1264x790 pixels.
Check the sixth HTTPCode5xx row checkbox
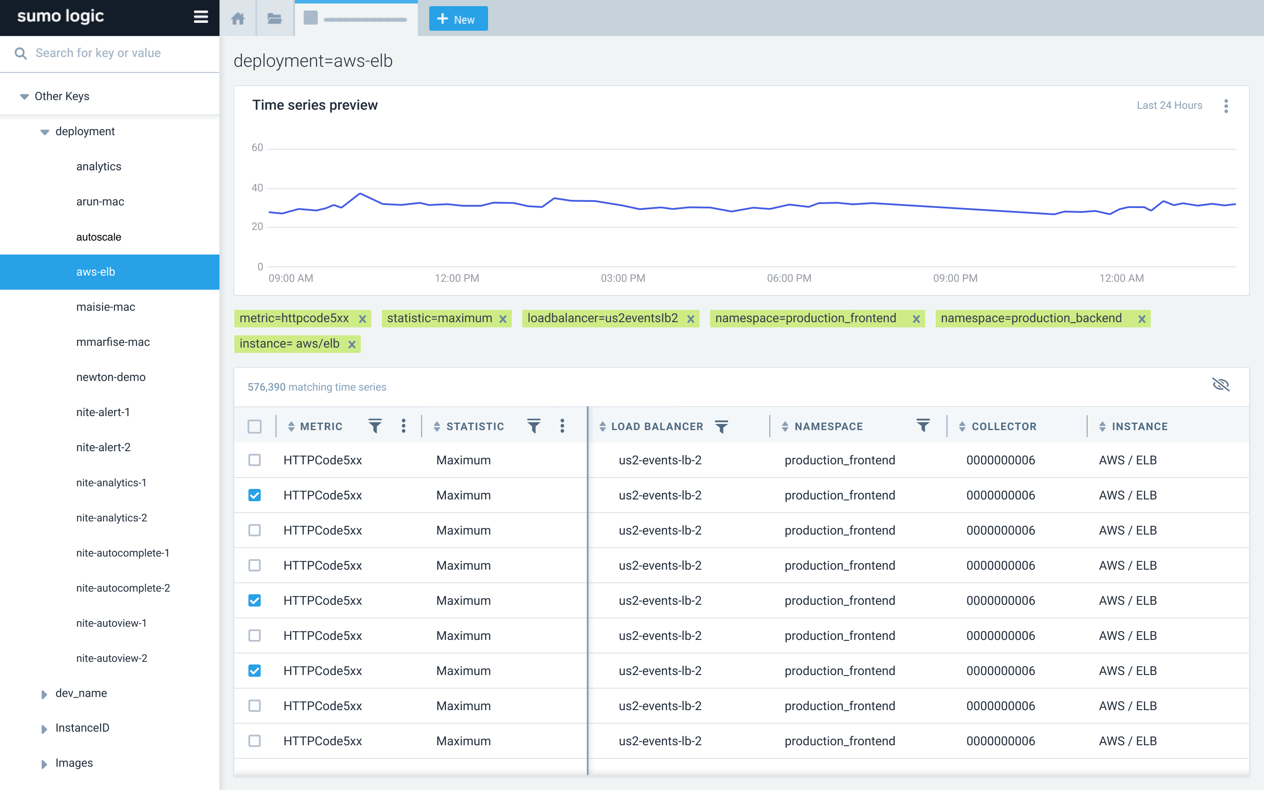(x=255, y=636)
